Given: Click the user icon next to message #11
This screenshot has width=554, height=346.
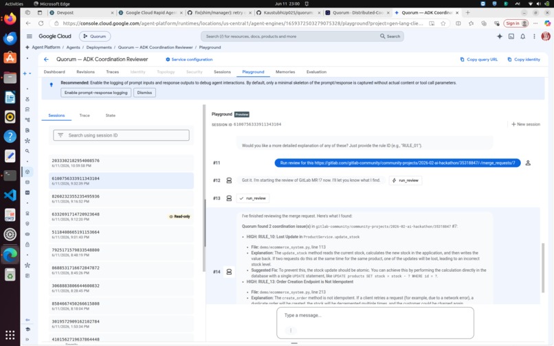Looking at the screenshot, I should (x=528, y=163).
